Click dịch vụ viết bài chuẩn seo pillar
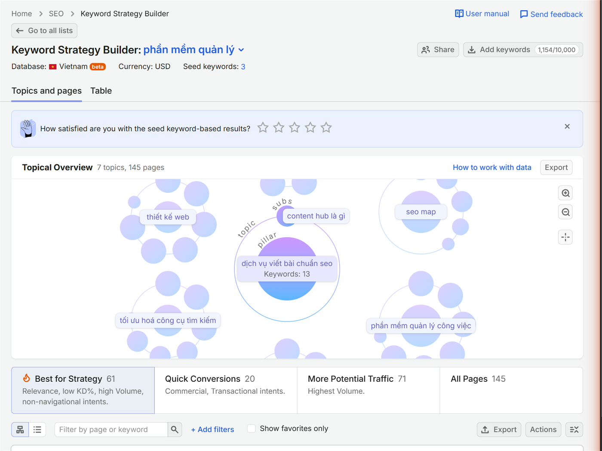602x451 pixels. click(287, 269)
